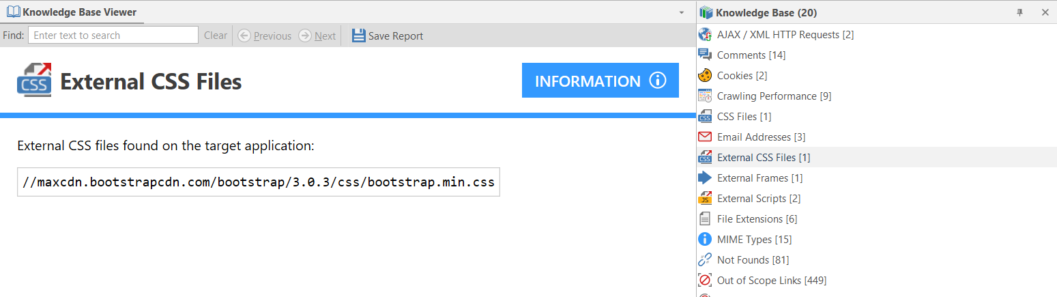Screen dimensions: 1057x297
Task: Click the External Scripts JS icon
Action: 705,199
